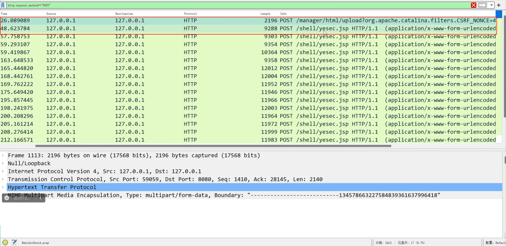Clear the display filter with red X

click(473, 5)
